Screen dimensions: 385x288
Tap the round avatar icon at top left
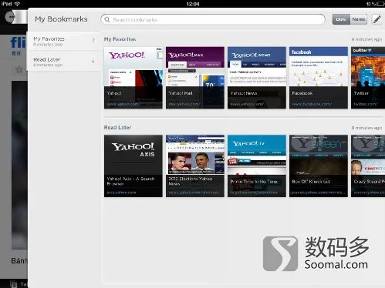[10, 17]
